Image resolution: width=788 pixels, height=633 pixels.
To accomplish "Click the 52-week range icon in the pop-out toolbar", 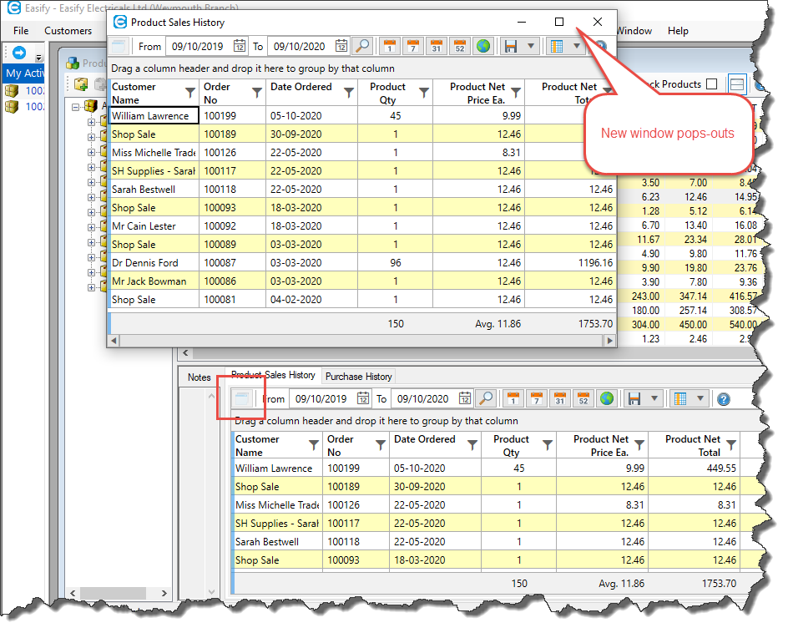I will pyautogui.click(x=459, y=46).
